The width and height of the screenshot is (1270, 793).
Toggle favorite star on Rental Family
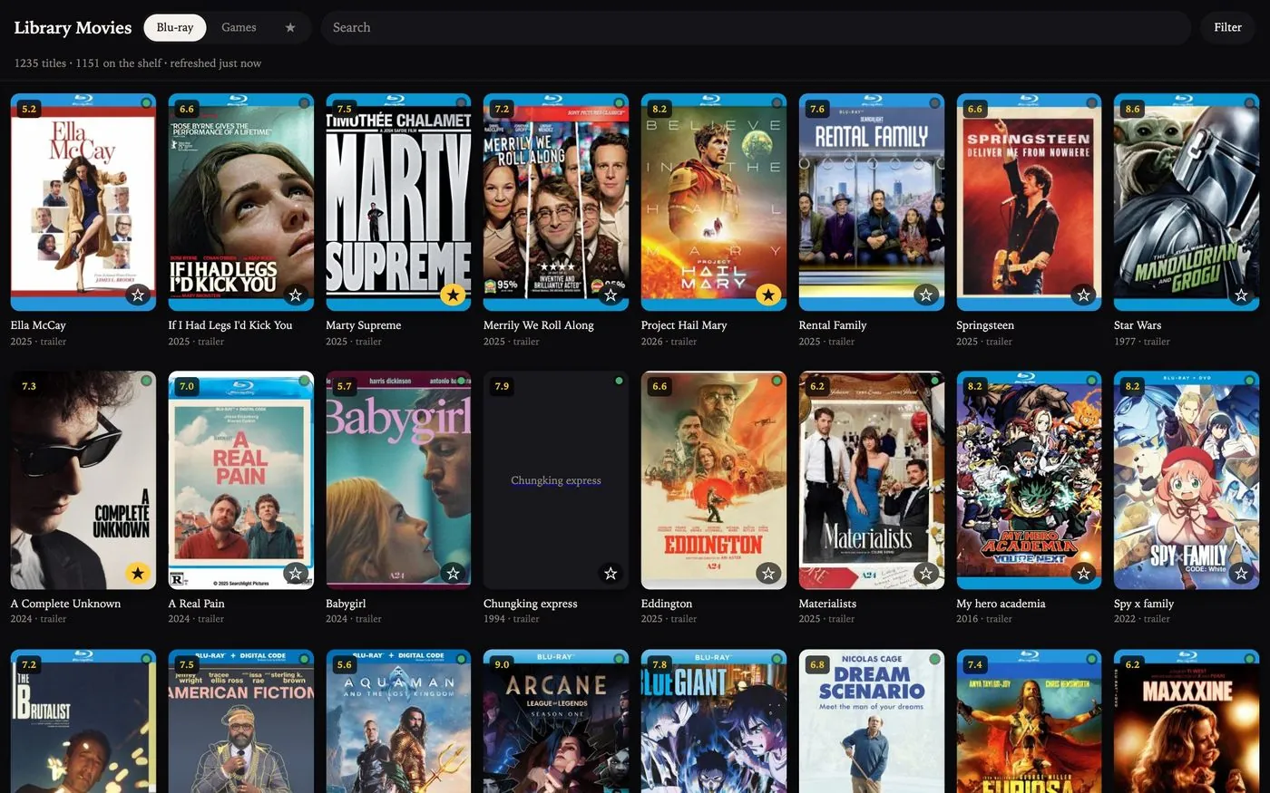926,295
